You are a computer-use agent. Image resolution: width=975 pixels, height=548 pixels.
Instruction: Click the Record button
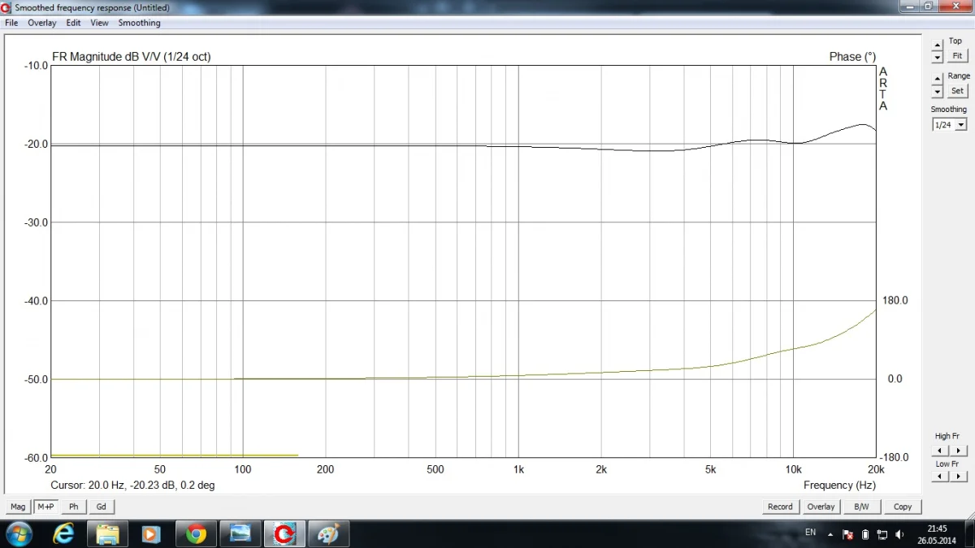[x=780, y=507]
